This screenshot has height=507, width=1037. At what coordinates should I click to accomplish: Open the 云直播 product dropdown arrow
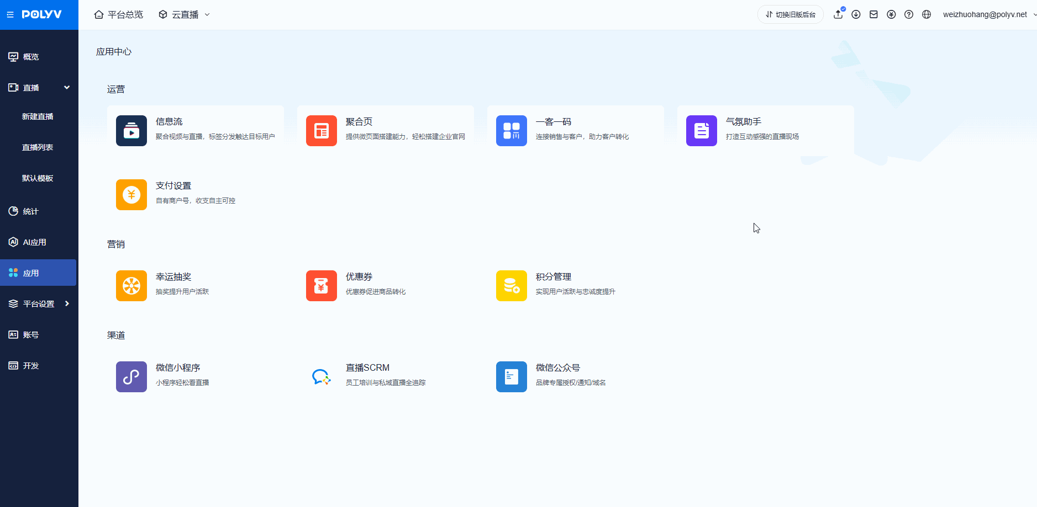207,15
